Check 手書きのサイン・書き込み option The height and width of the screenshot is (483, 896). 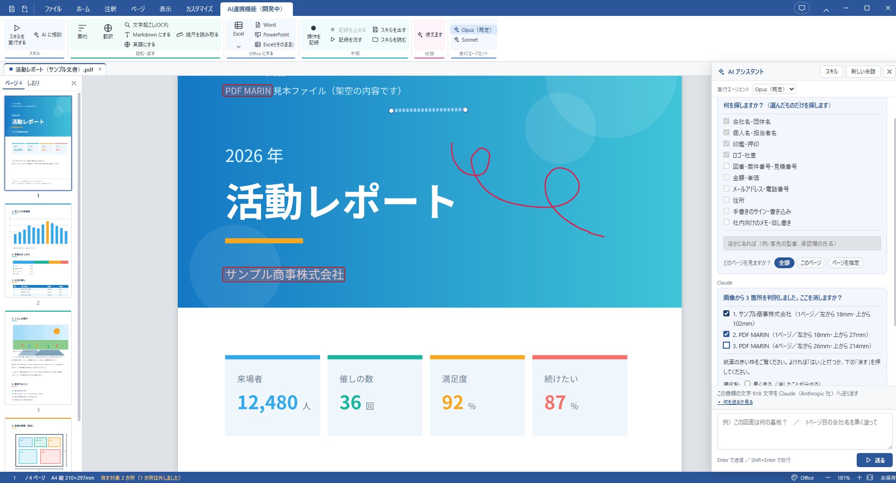tap(726, 211)
